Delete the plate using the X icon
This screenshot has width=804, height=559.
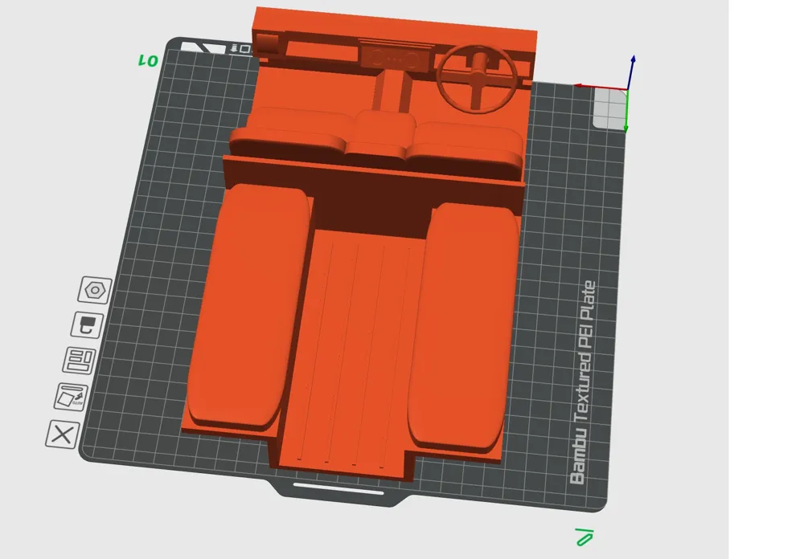tap(64, 436)
